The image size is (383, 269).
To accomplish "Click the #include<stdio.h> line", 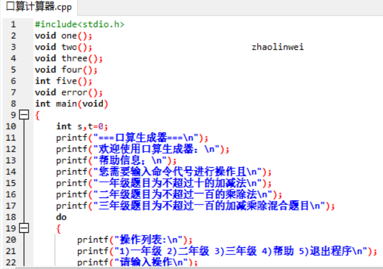I will (x=79, y=24).
